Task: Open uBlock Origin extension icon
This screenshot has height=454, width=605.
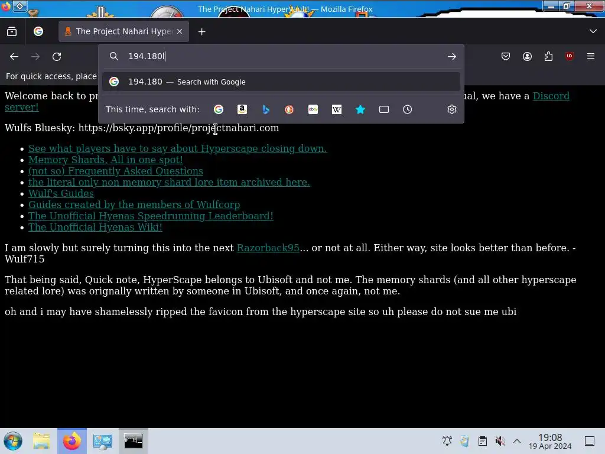Action: coord(570,56)
